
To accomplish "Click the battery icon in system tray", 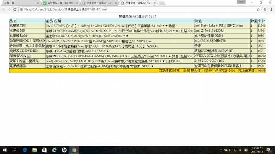I will pyautogui.click(x=226, y=150).
